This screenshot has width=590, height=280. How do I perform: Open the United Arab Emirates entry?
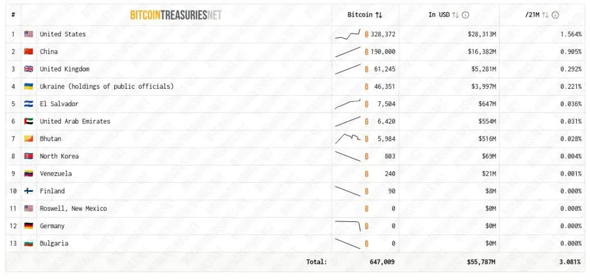[x=75, y=122]
